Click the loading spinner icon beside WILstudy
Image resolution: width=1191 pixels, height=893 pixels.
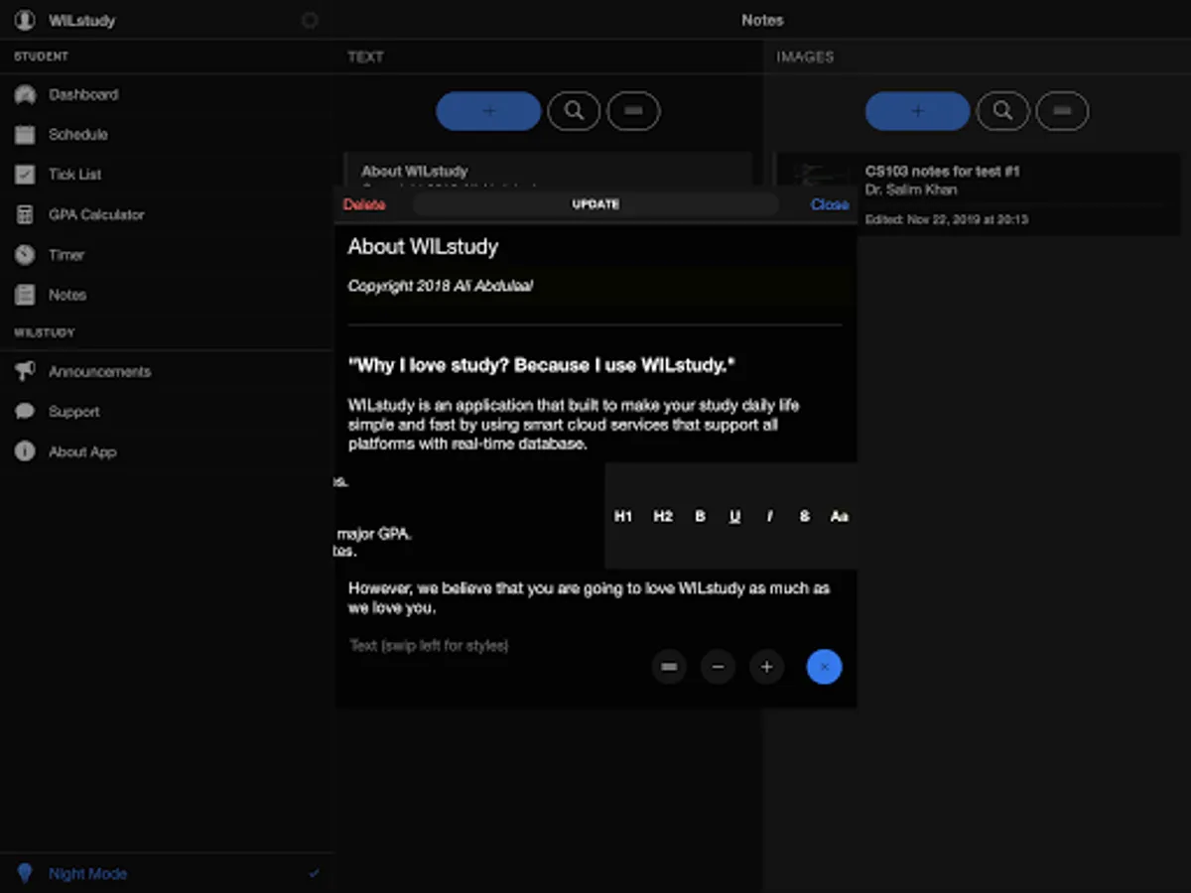coord(310,20)
